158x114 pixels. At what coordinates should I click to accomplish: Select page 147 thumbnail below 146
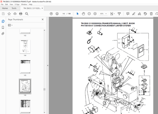tap(25, 106)
